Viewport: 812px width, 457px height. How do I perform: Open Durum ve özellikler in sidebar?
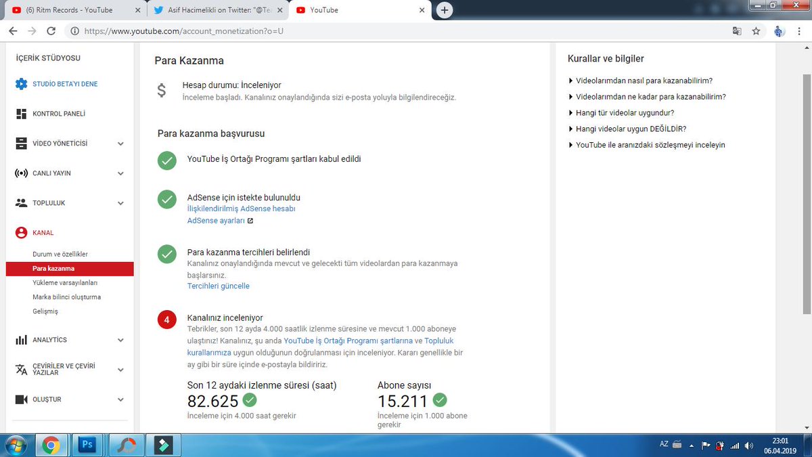tap(60, 254)
